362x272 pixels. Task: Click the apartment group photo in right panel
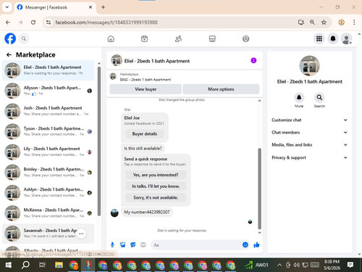coord(309,66)
